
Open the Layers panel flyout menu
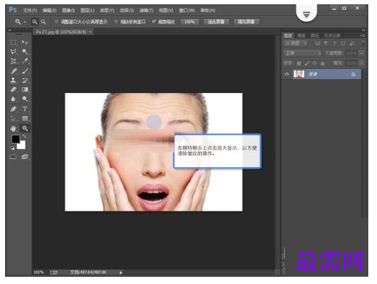(x=362, y=36)
